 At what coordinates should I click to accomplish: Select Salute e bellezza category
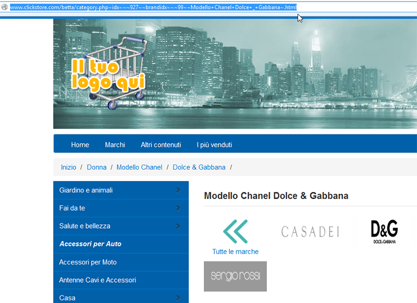click(x=121, y=226)
